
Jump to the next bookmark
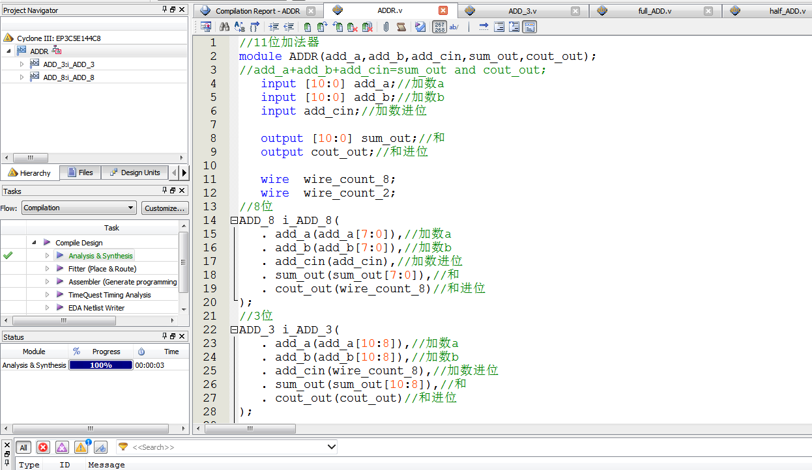tap(322, 27)
